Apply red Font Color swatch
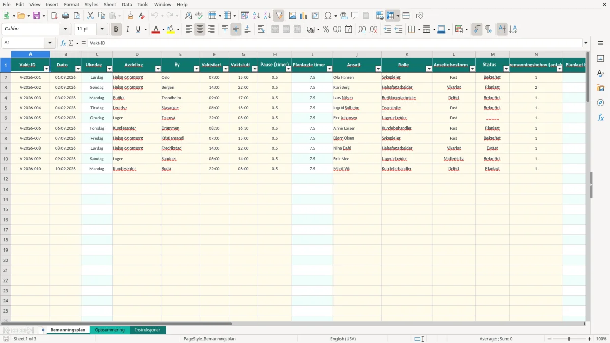610x343 pixels. coord(155,29)
